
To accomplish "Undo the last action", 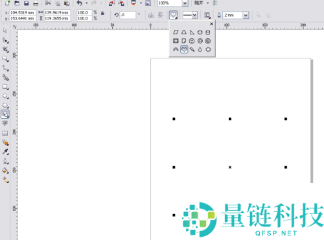I will point(80,3).
